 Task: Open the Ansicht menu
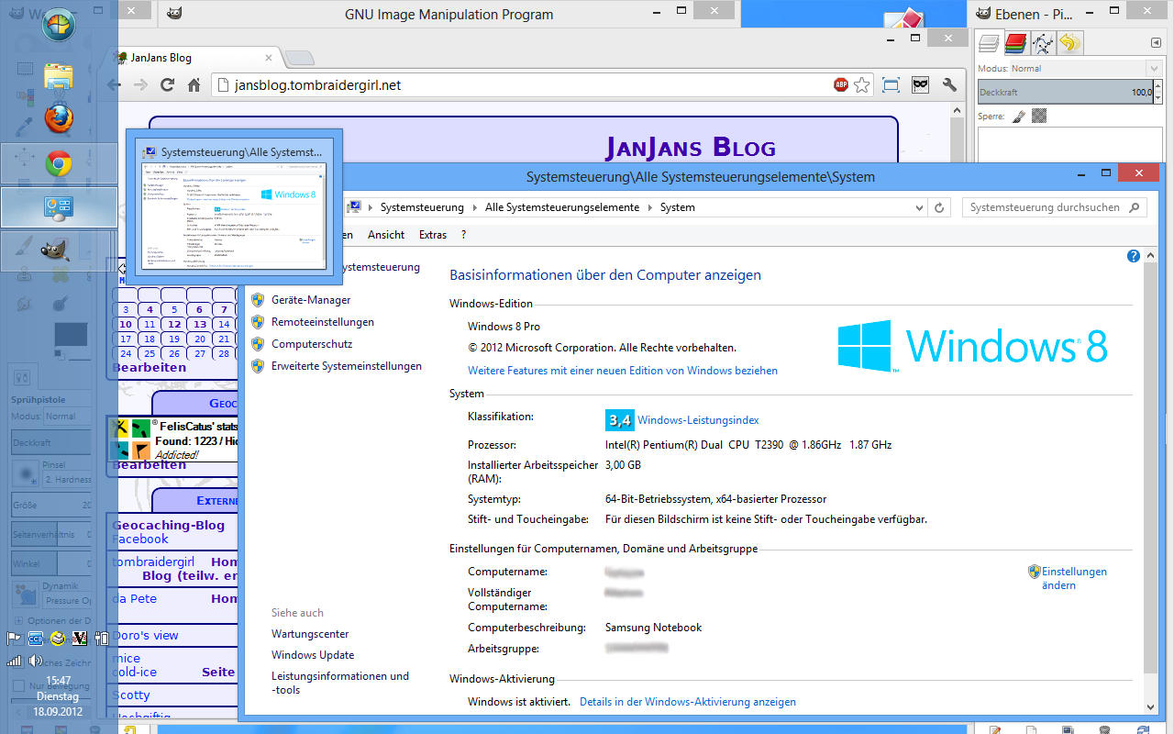tap(386, 235)
